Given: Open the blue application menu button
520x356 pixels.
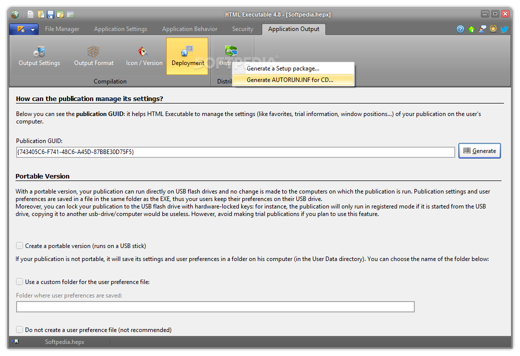Looking at the screenshot, I should [x=24, y=29].
